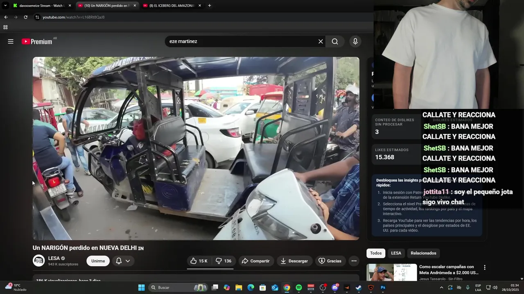This screenshot has height=294, width=524.
Task: Select the Relacionados filter chip
Action: [x=423, y=253]
